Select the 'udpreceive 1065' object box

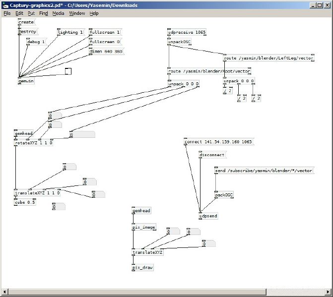[x=187, y=32]
